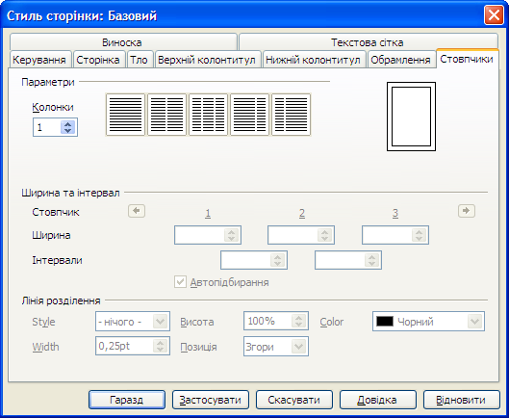This screenshot has height=418, width=509.
Task: Click the Застосувати button
Action: click(x=211, y=400)
